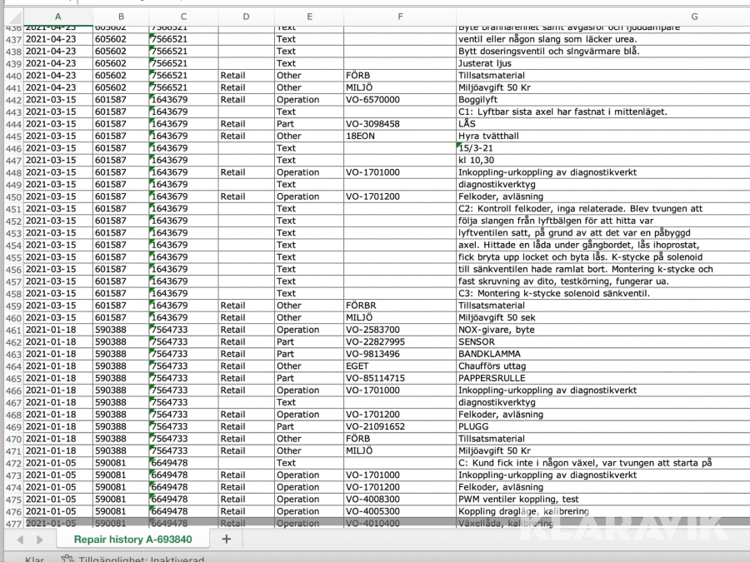This screenshot has height=562, width=750.
Task: Select column A header
Action: 57,17
